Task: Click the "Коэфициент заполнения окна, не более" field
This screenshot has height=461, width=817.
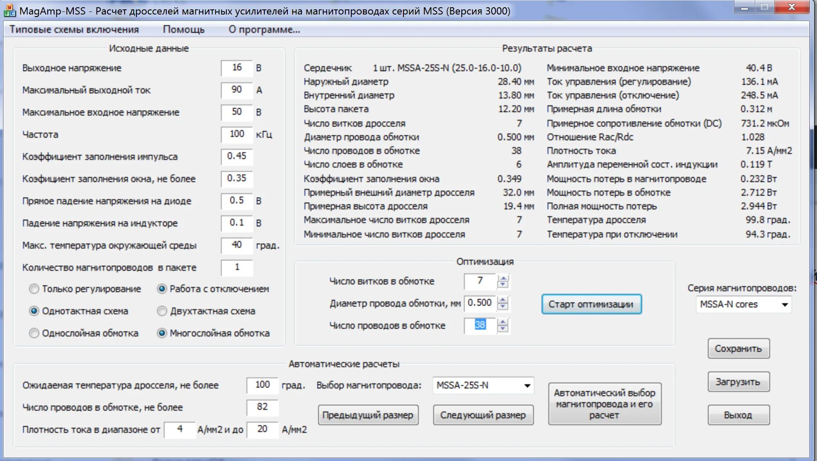Action: point(237,179)
